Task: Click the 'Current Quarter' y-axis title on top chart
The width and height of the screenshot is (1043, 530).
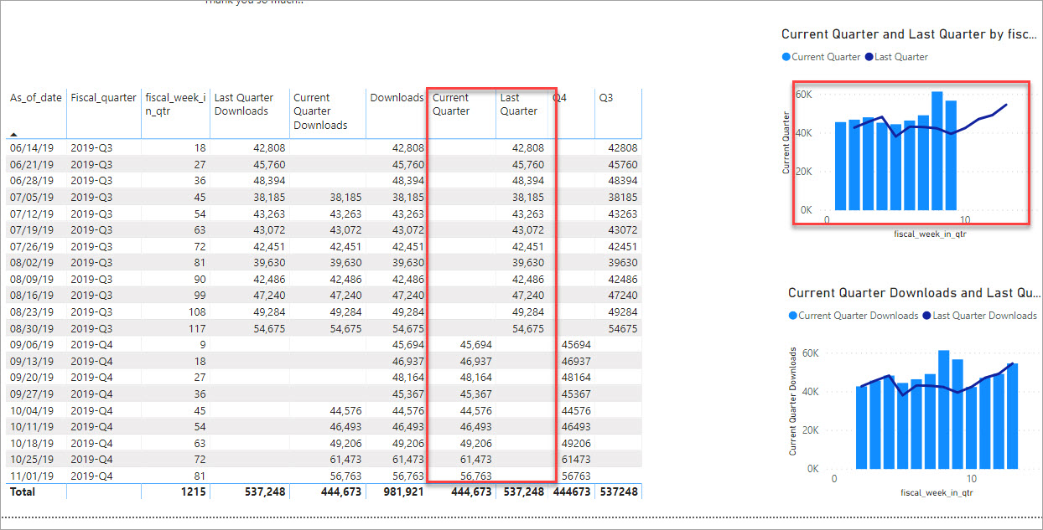Action: tap(786, 142)
